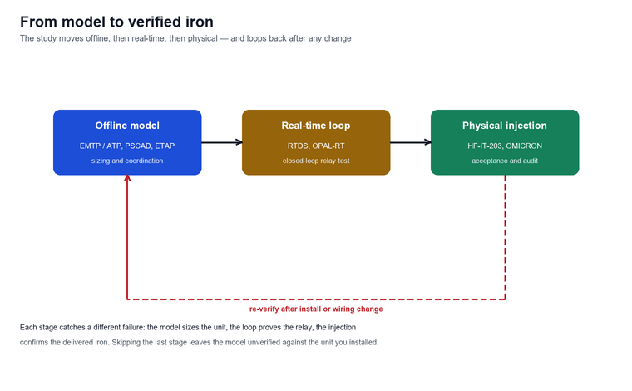The width and height of the screenshot is (632, 391).
Task: Click the arrow from Offline model to Real-time loop
Action: click(x=222, y=142)
